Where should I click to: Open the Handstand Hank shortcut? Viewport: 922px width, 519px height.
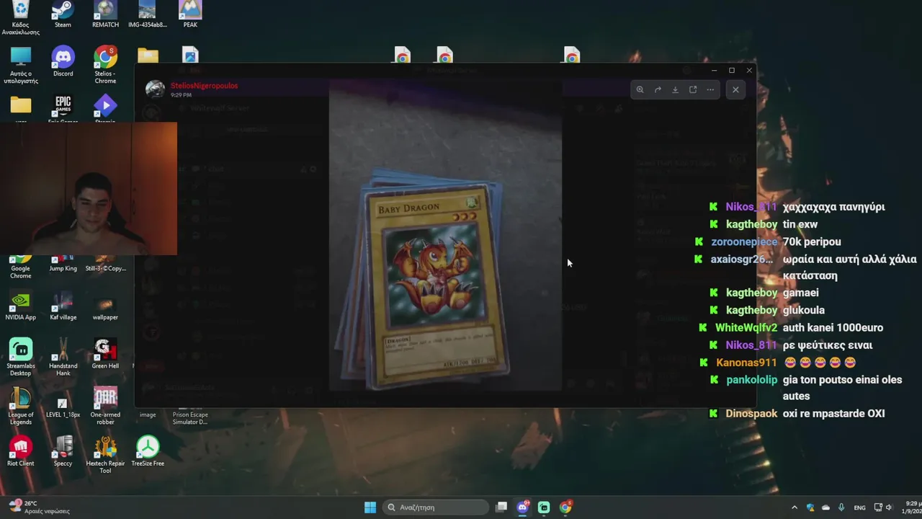pyautogui.click(x=63, y=357)
